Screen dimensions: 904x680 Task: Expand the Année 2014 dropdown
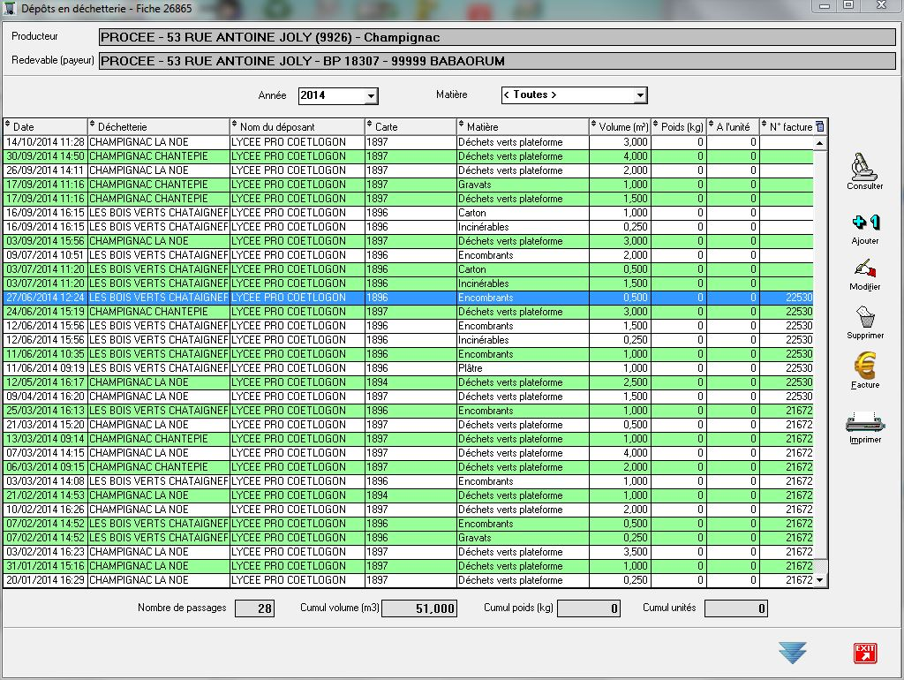click(x=371, y=95)
